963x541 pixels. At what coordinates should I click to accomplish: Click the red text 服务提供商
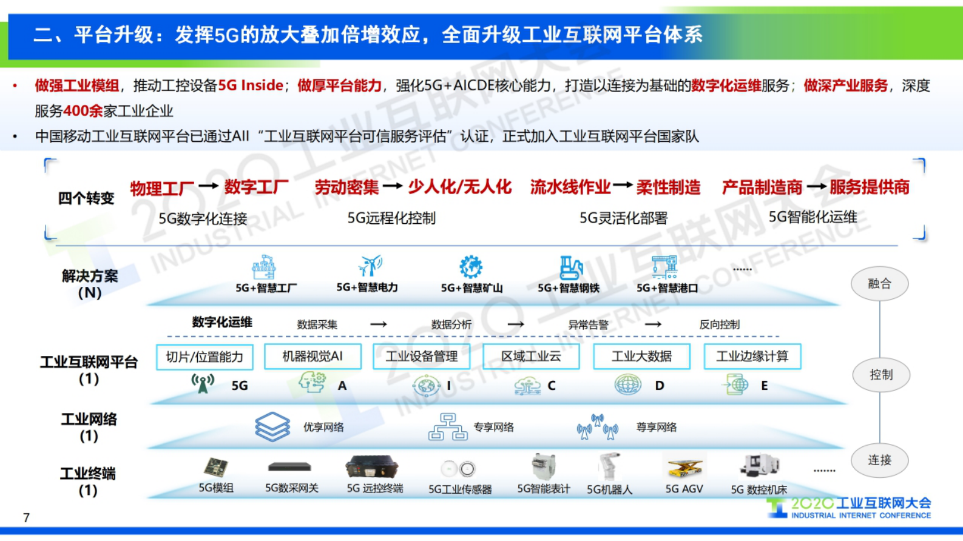870,187
